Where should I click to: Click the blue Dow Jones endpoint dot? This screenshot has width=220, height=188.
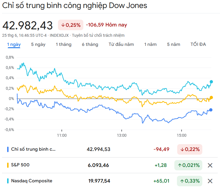(211, 110)
